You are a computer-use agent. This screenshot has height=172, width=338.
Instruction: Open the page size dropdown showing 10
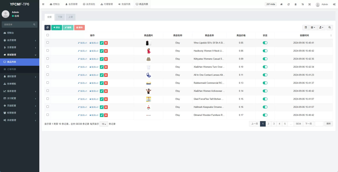pyautogui.click(x=104, y=124)
